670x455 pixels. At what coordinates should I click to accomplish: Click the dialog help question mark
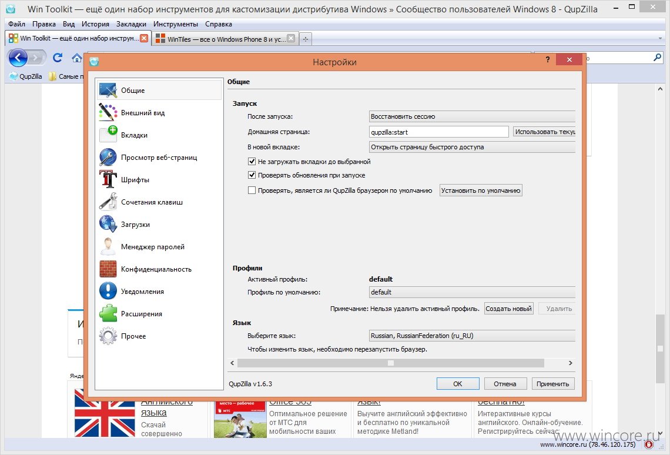(548, 59)
